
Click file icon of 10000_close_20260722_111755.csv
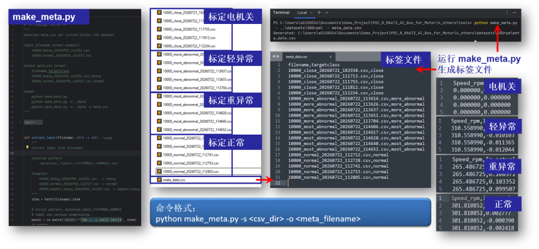coord(159,29)
